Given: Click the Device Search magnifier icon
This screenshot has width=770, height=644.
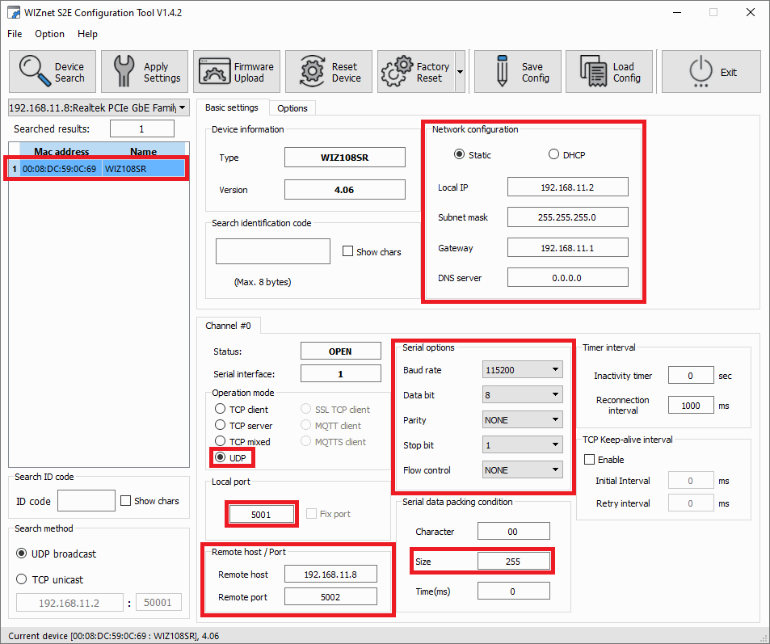Looking at the screenshot, I should tap(35, 72).
